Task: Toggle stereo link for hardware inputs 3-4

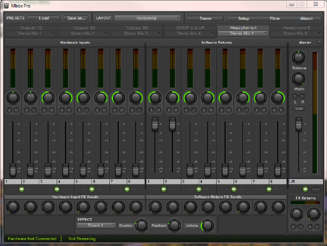Action: coord(57,189)
